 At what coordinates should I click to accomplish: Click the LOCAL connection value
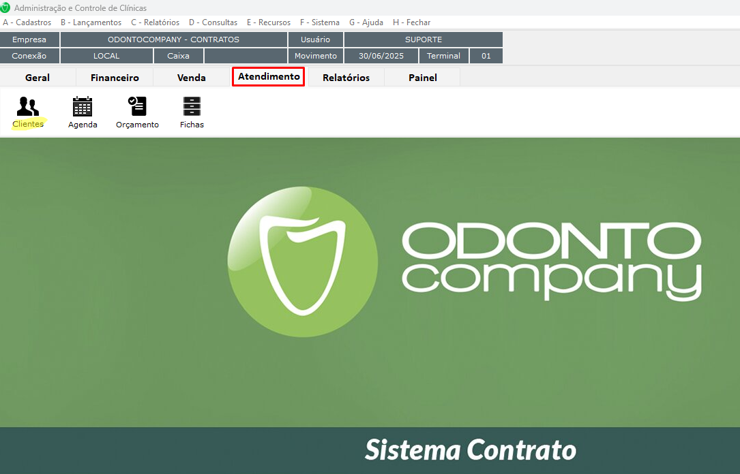[x=106, y=56]
